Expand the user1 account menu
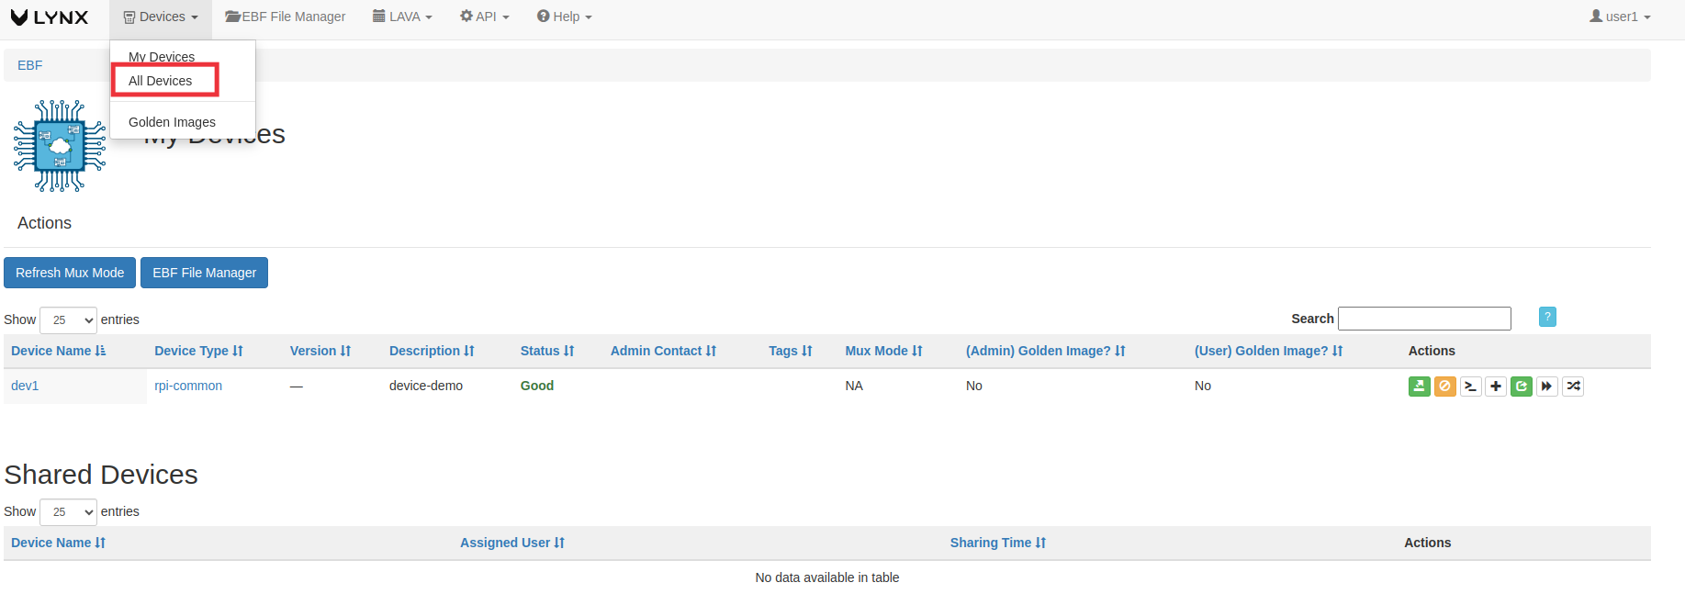Viewport: 1685px width, 594px height. click(x=1620, y=17)
